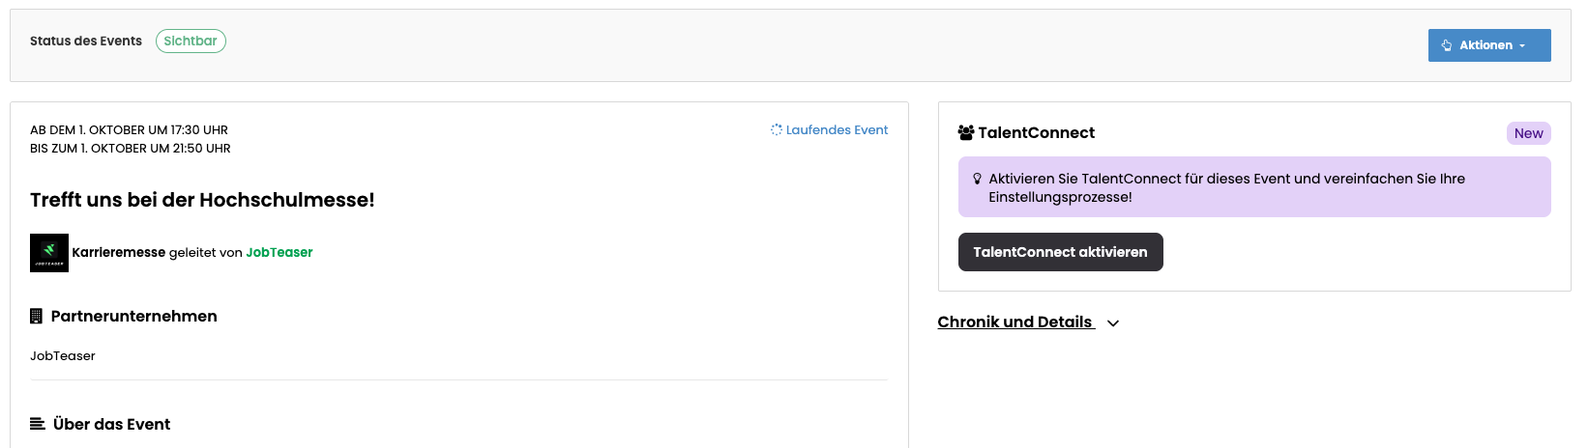Screen dimensions: 1588x448
Task: Click the text lines icon beside Über das Event
Action: pos(38,424)
